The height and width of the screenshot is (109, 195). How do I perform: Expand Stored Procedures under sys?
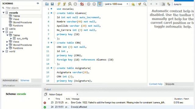click(x=7, y=45)
